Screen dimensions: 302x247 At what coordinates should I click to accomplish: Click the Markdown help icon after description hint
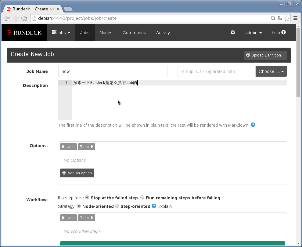pos(253,125)
